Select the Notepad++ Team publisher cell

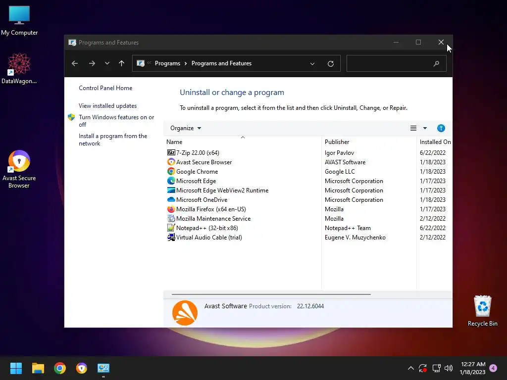pyautogui.click(x=348, y=228)
